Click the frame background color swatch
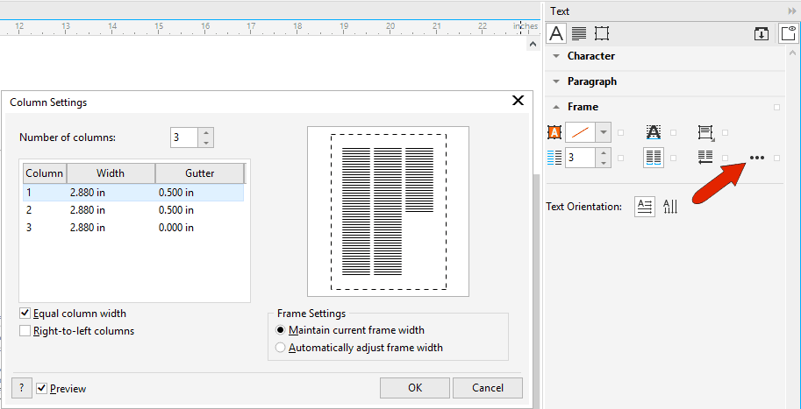This screenshot has height=409, width=801. click(579, 132)
